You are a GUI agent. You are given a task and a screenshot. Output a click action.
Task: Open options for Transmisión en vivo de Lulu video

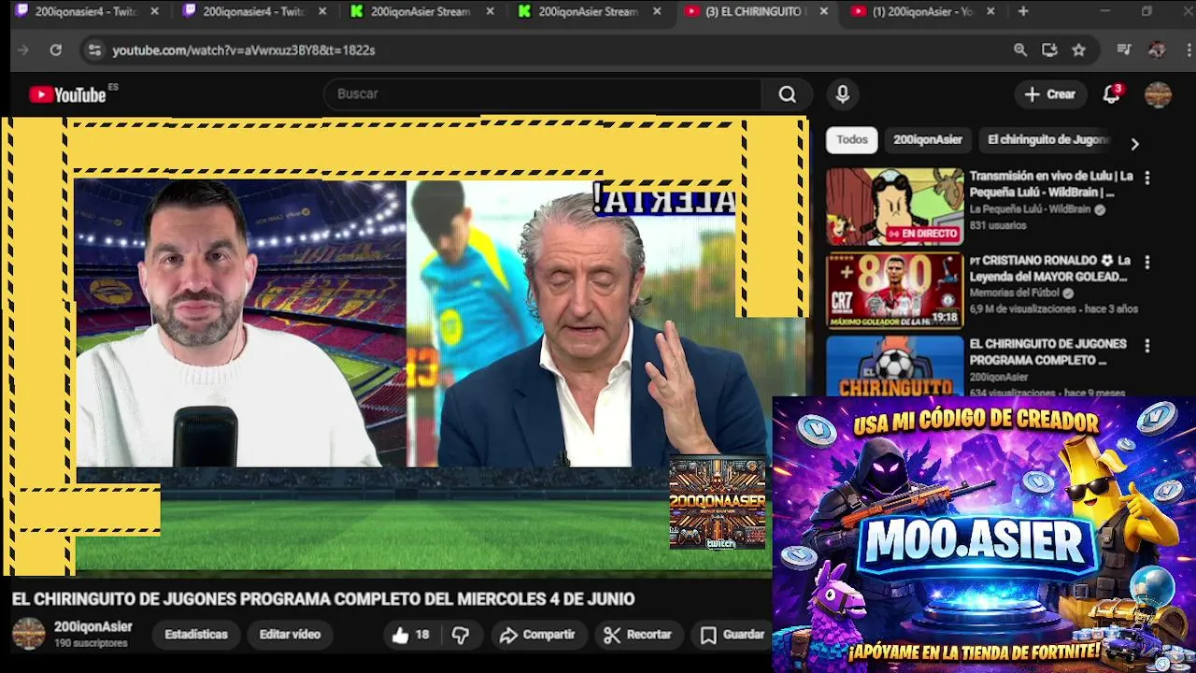(1147, 178)
